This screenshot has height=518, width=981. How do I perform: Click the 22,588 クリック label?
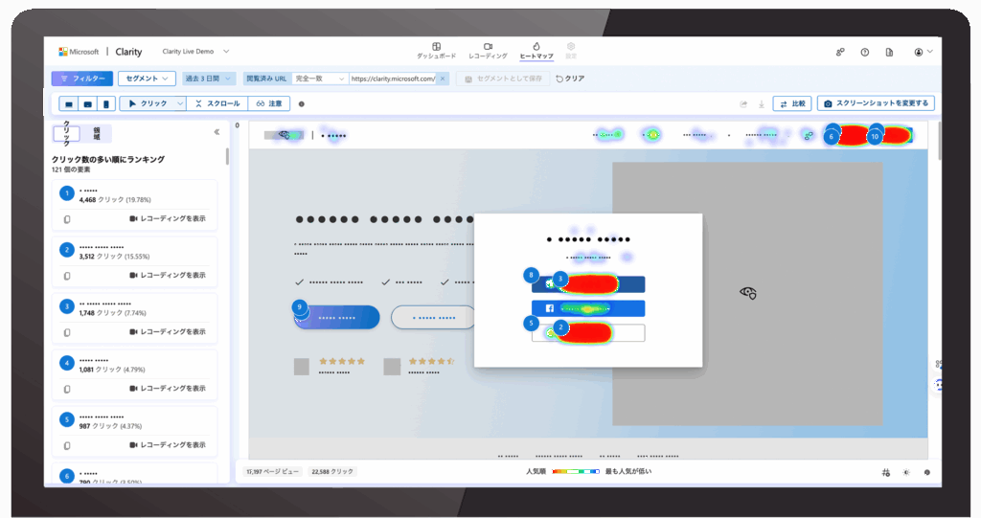(332, 472)
